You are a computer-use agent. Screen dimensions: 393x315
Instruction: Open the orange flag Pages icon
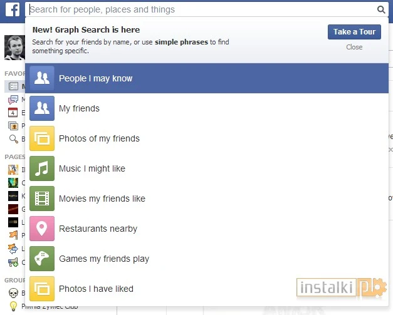click(x=13, y=235)
